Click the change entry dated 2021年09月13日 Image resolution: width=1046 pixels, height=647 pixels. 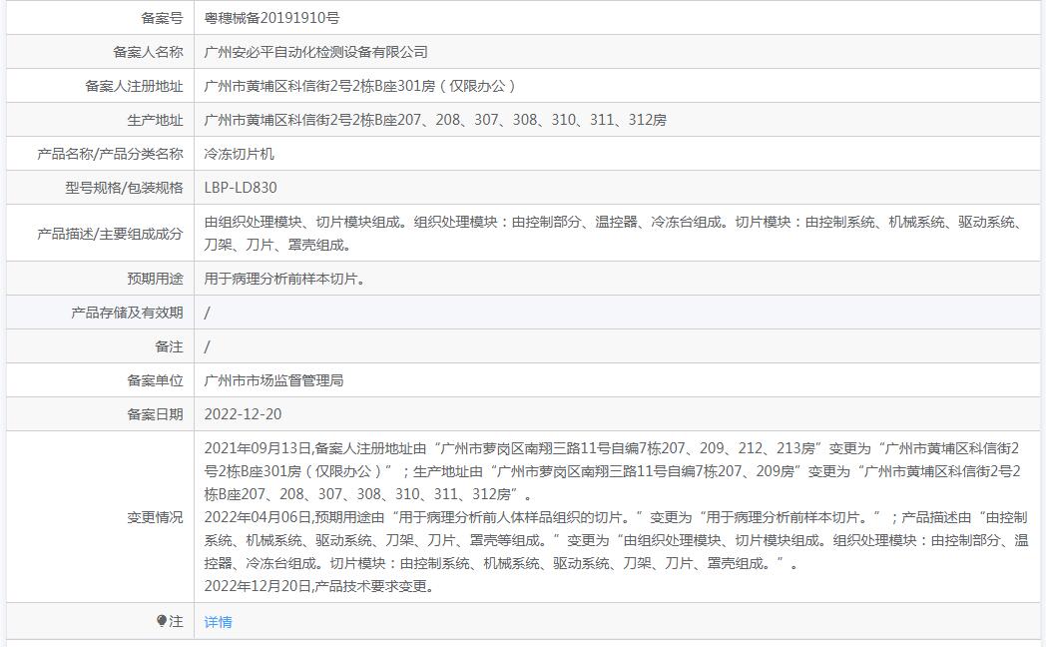point(613,471)
